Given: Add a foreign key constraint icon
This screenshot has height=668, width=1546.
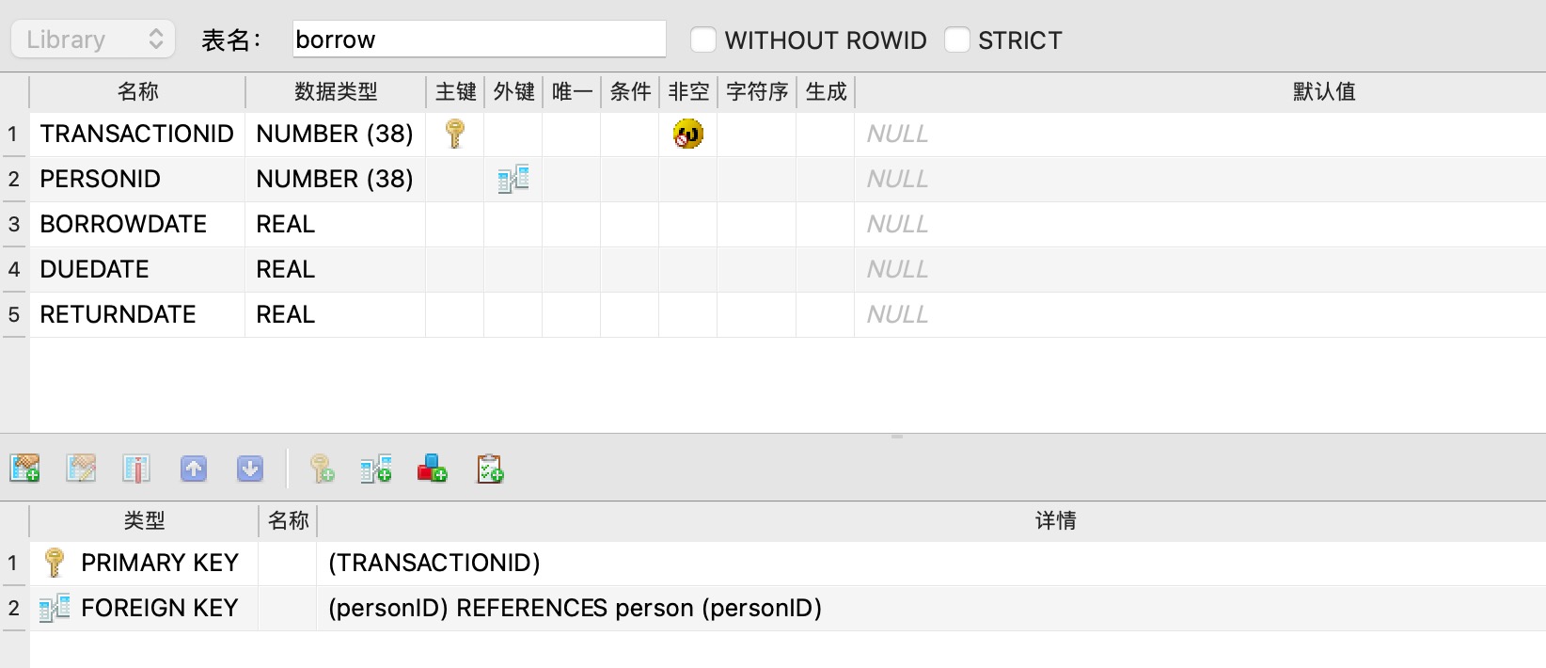Looking at the screenshot, I should (x=376, y=468).
